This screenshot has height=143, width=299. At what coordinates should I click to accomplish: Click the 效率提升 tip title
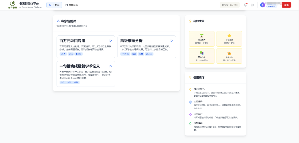pyautogui.click(x=198, y=114)
